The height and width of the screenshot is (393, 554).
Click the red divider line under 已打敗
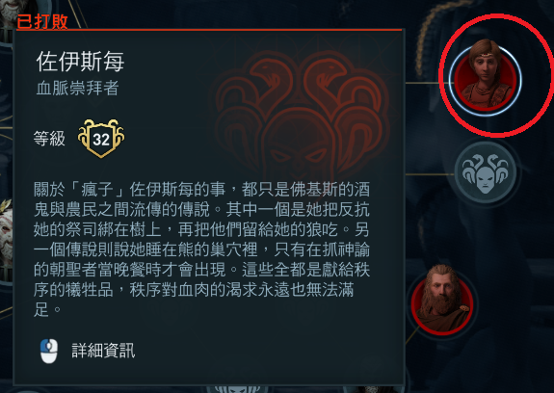coord(209,30)
